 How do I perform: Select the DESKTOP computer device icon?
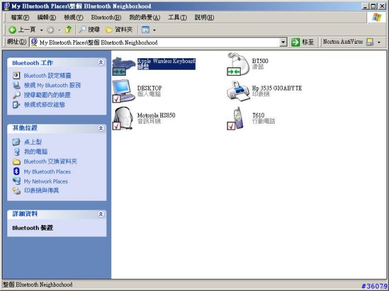(x=123, y=91)
